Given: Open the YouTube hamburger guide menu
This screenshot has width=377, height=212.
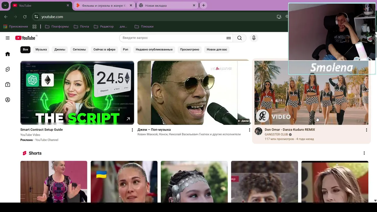Looking at the screenshot, I should (8, 38).
